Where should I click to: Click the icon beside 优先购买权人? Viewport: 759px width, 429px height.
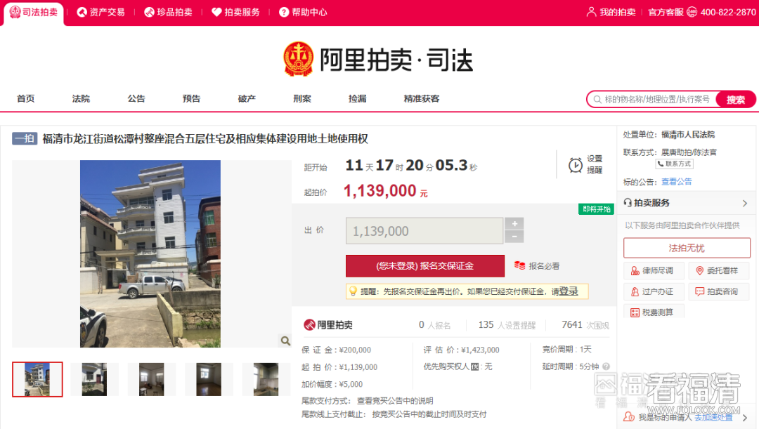tap(475, 367)
